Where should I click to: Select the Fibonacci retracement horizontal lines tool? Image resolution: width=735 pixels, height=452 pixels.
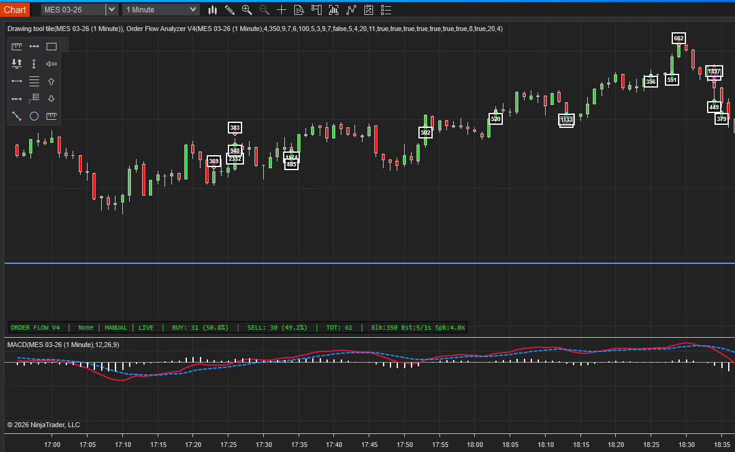(x=34, y=81)
